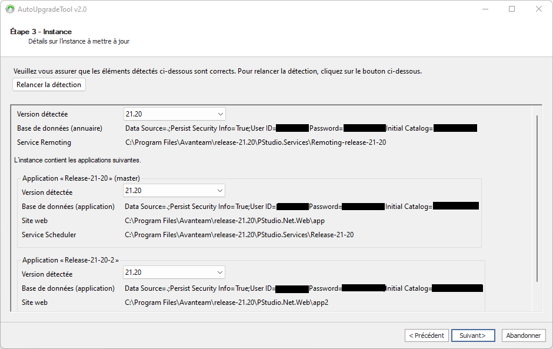
Task: Go back with the Précédent button
Action: click(427, 335)
